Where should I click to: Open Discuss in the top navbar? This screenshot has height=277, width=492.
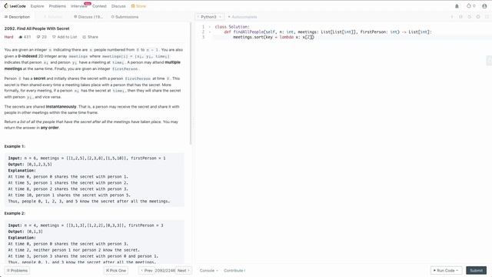118,6
